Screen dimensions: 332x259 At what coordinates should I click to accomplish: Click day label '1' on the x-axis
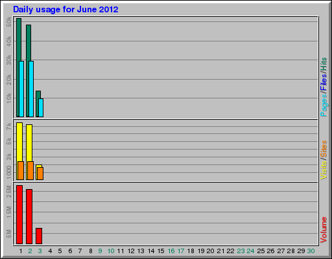21,251
